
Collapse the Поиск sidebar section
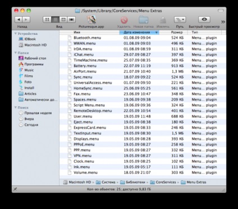16,107
